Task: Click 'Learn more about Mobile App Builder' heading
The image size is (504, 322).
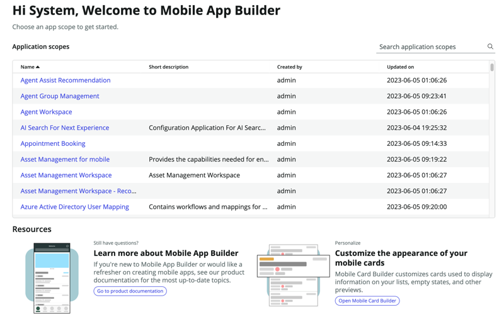Action: pyautogui.click(x=166, y=253)
